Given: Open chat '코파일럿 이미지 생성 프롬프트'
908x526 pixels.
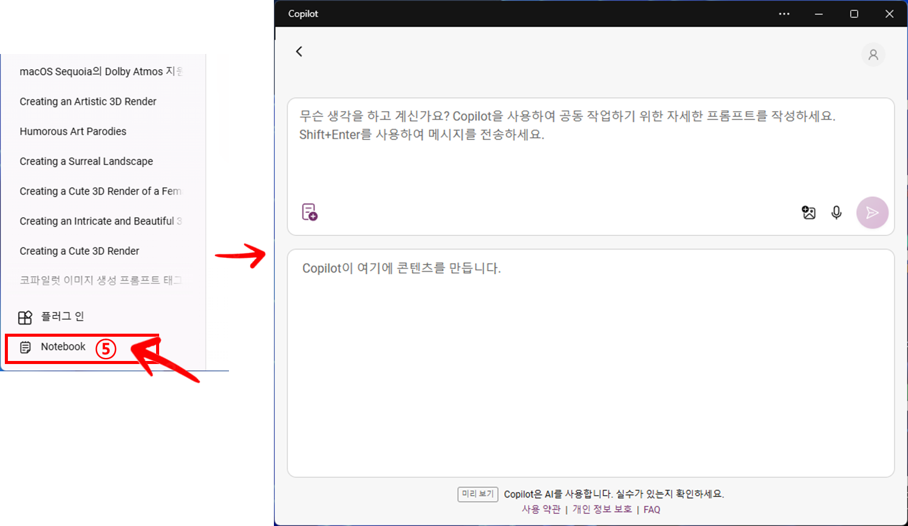Looking at the screenshot, I should click(101, 280).
